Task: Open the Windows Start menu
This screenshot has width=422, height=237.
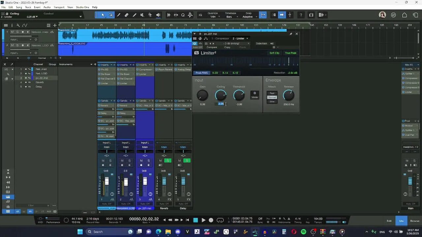Action: point(80,232)
